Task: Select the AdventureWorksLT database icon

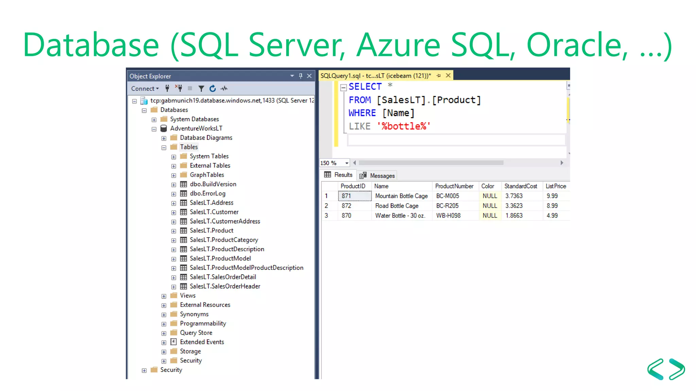Action: coord(163,128)
